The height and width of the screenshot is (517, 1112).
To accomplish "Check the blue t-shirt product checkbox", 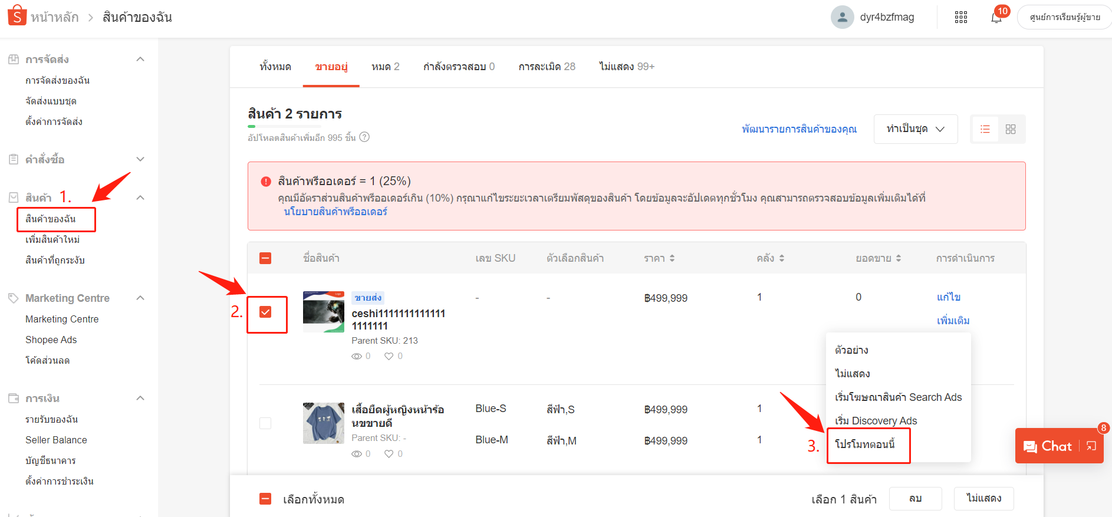I will tap(265, 423).
